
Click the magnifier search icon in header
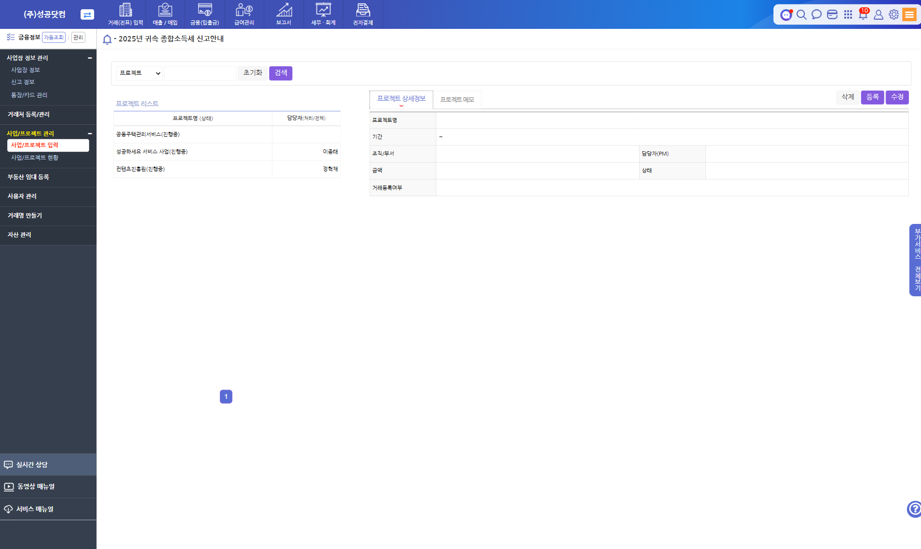801,14
